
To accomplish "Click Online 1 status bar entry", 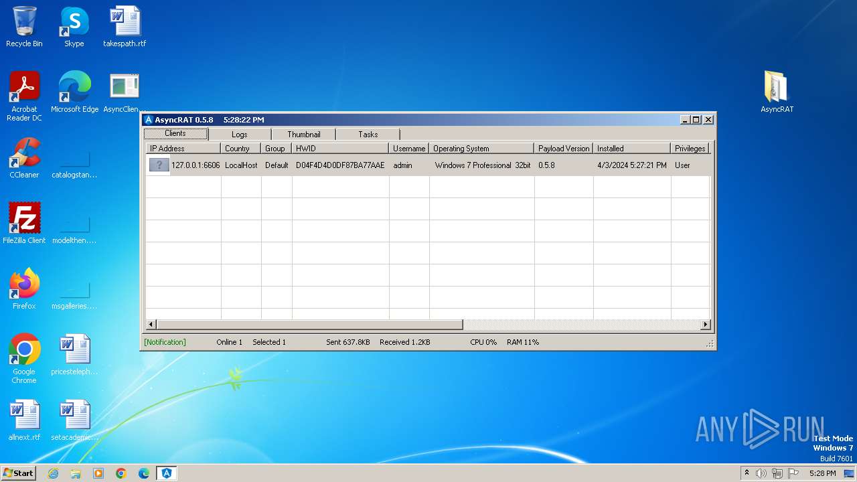I will point(230,342).
